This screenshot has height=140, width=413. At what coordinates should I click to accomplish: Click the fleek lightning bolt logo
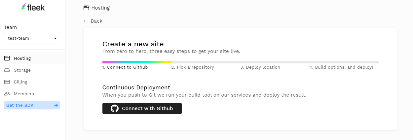23,7
